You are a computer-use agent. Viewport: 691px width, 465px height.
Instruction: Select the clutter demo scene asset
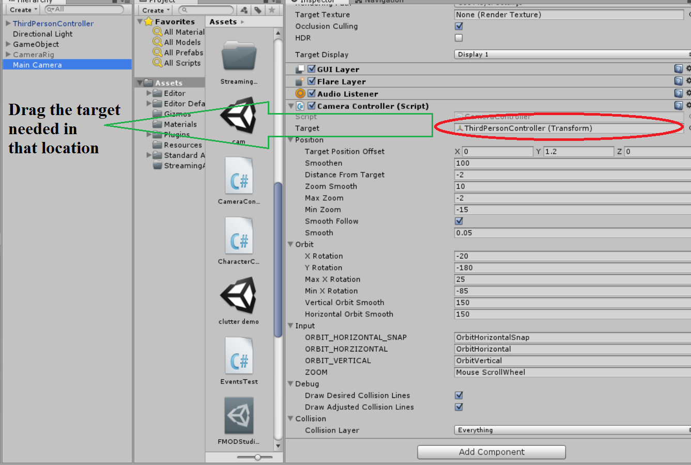[x=239, y=296]
